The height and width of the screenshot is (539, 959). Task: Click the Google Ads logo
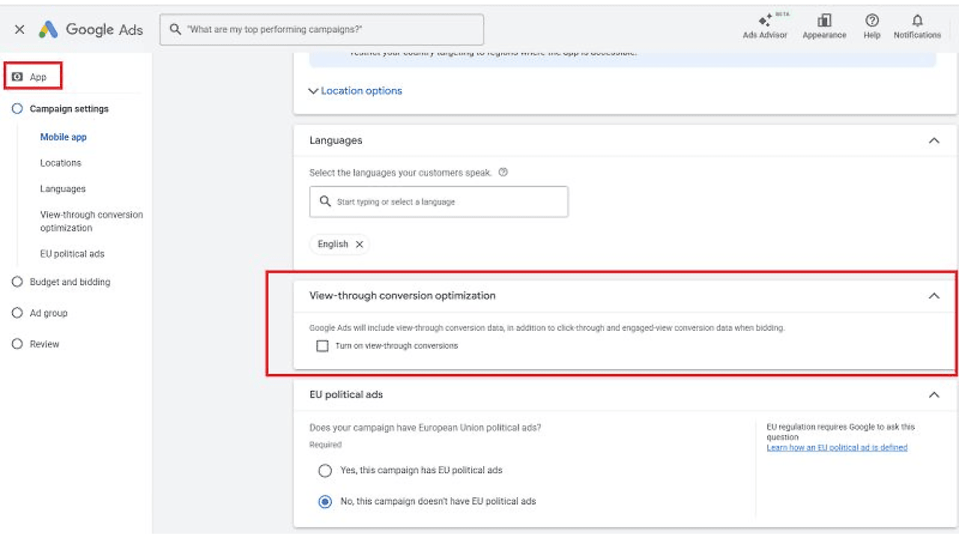(x=91, y=30)
